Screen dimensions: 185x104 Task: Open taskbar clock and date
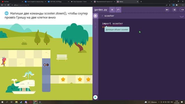[177, 102]
